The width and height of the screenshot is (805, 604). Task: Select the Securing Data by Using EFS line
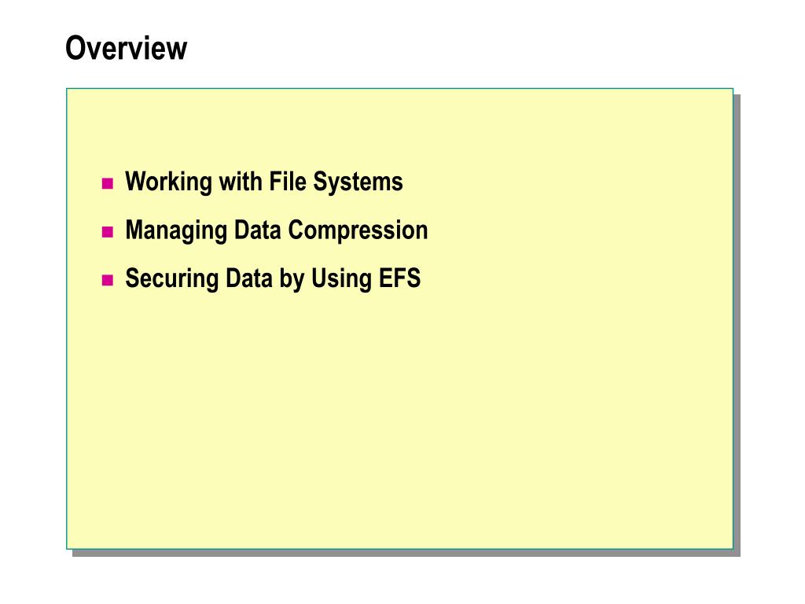point(273,278)
